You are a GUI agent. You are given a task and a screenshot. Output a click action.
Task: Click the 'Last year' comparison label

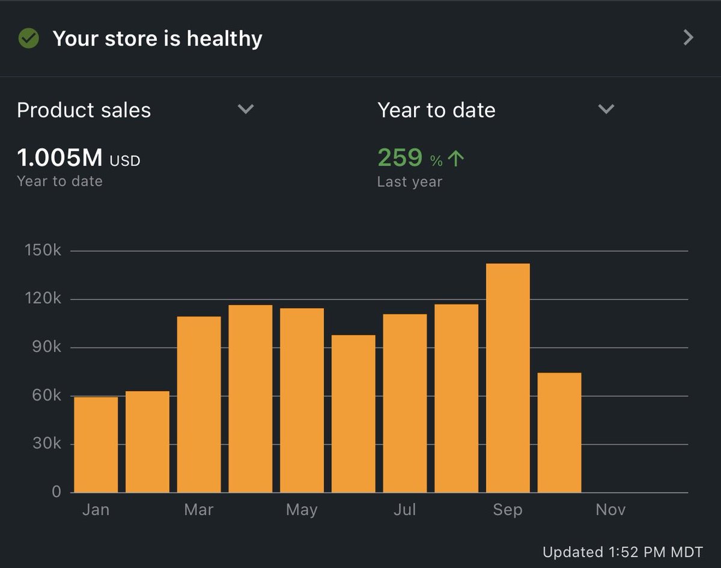click(x=409, y=182)
